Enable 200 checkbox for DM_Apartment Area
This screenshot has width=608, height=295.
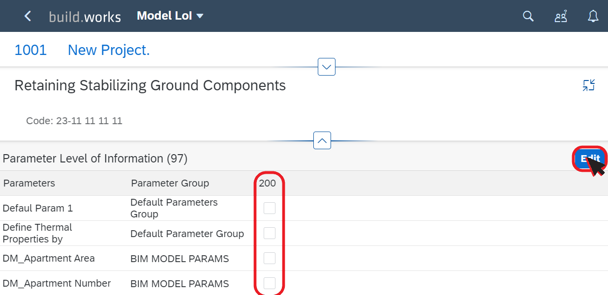(x=270, y=258)
